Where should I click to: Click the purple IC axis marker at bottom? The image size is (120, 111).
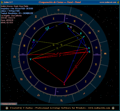[55, 92]
